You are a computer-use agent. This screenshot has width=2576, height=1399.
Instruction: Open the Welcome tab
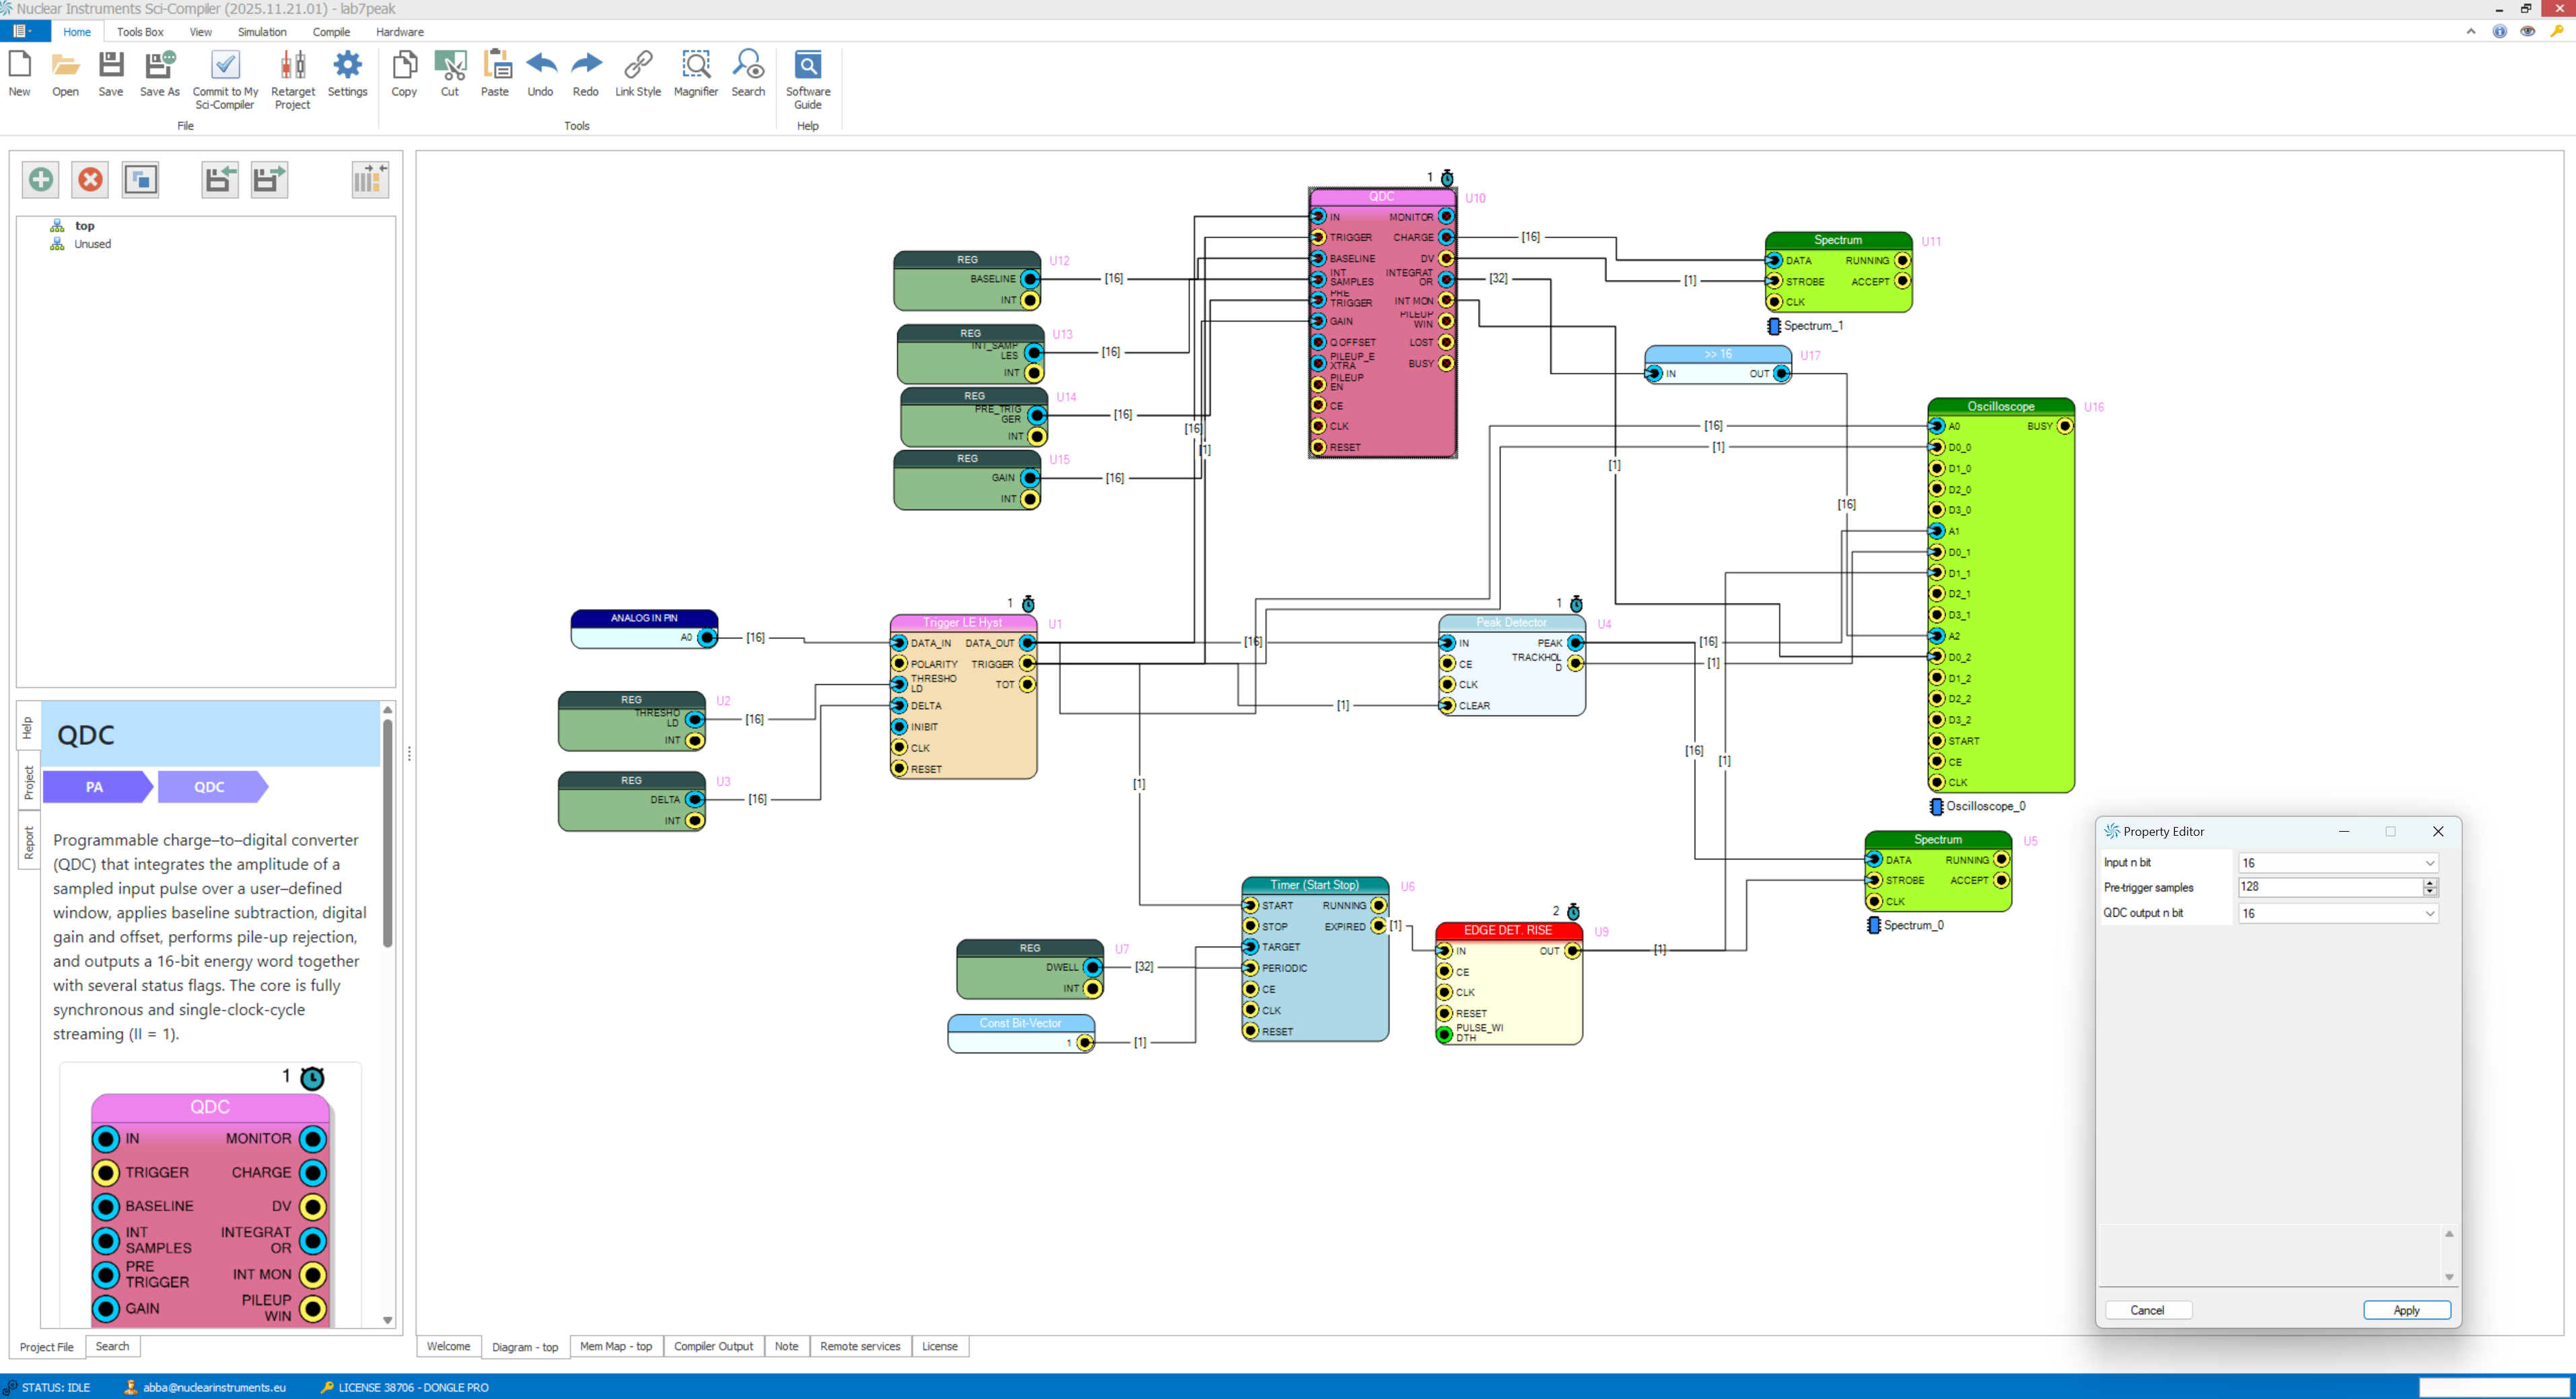click(x=448, y=1346)
